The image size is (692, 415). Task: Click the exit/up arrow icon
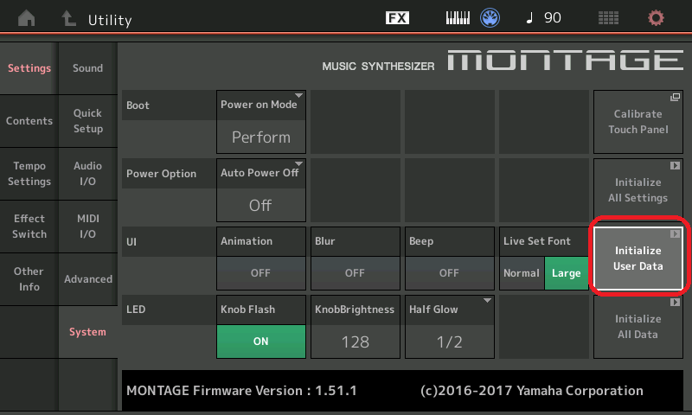click(68, 18)
